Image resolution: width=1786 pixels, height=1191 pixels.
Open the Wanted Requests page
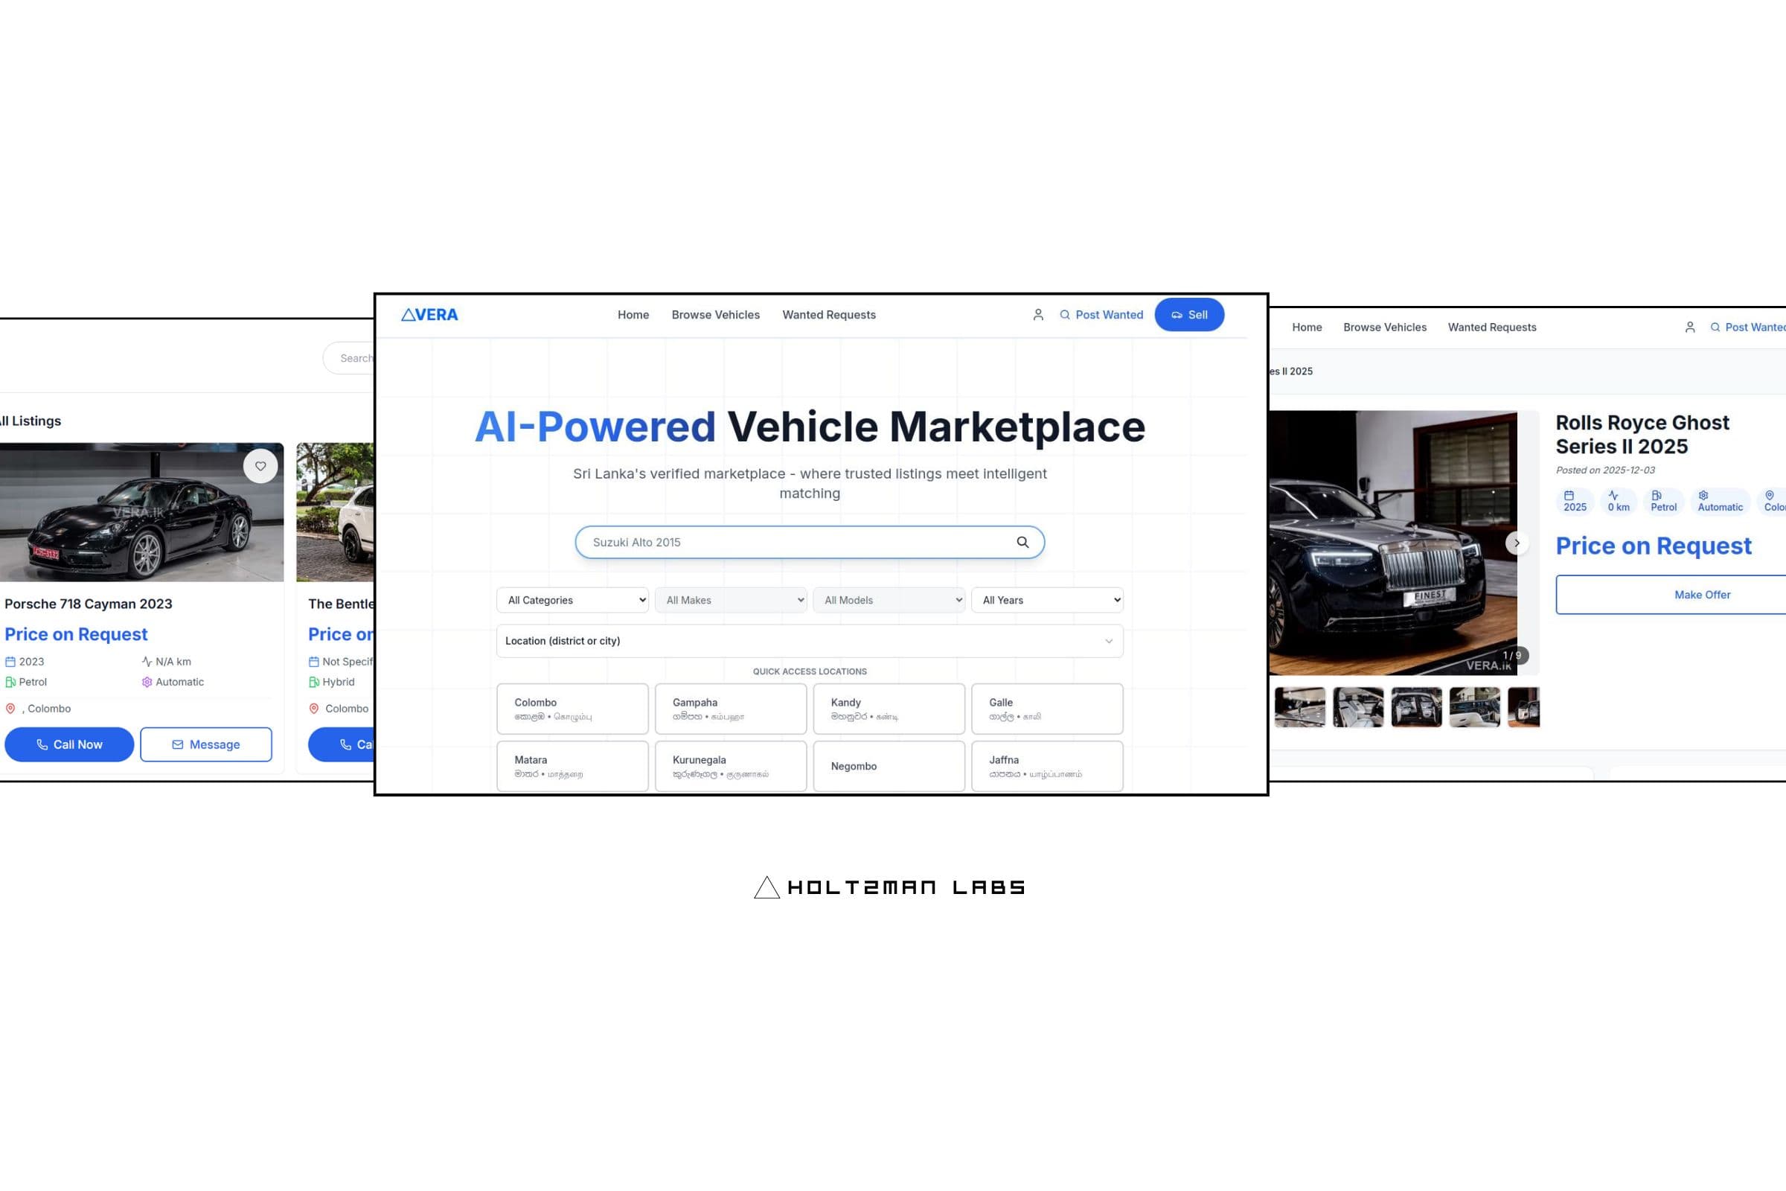828,314
